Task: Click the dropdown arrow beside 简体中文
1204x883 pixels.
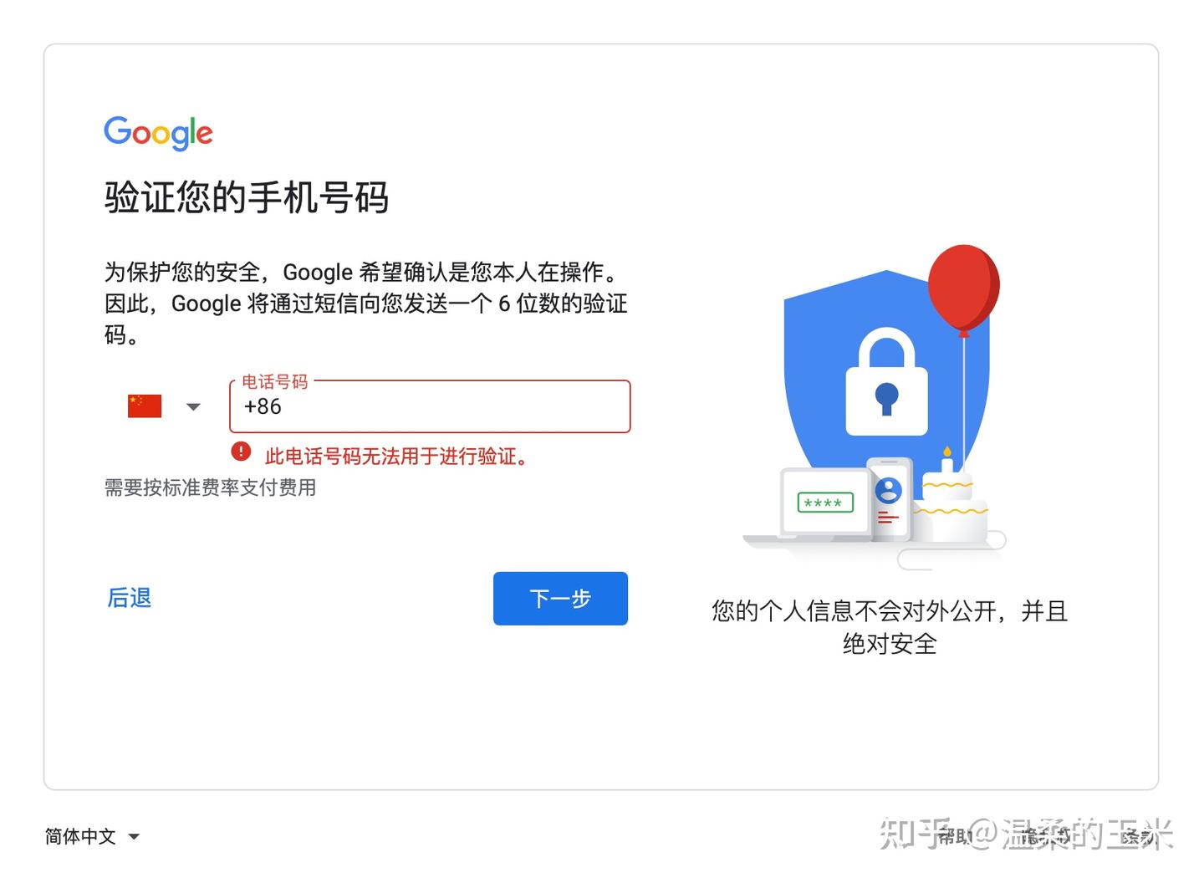Action: 134,837
